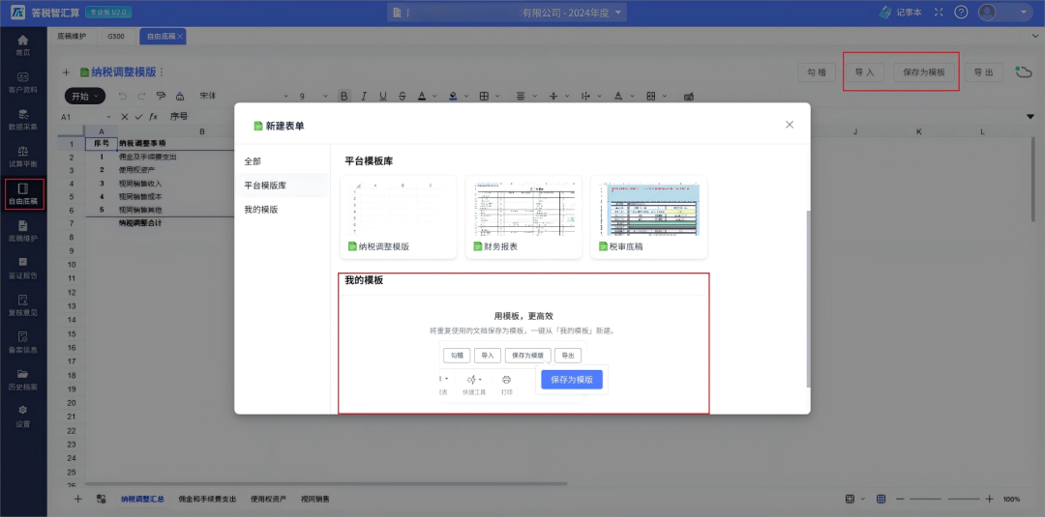Click the font color A icon

(x=422, y=96)
